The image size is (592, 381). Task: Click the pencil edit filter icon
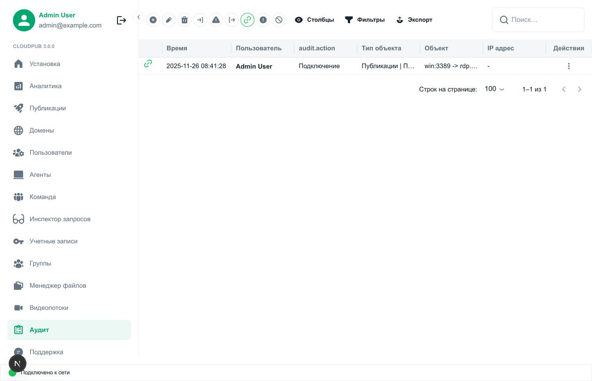(169, 20)
